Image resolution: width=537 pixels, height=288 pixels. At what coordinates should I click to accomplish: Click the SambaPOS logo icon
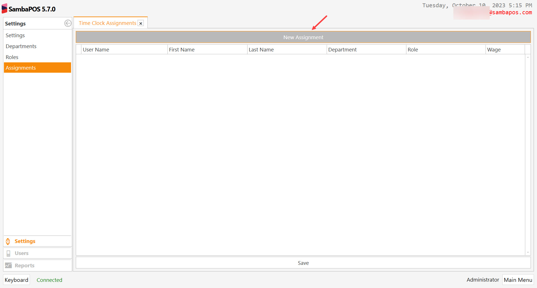(4, 9)
